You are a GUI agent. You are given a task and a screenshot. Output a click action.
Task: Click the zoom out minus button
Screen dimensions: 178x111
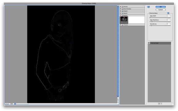click(x=6, y=104)
